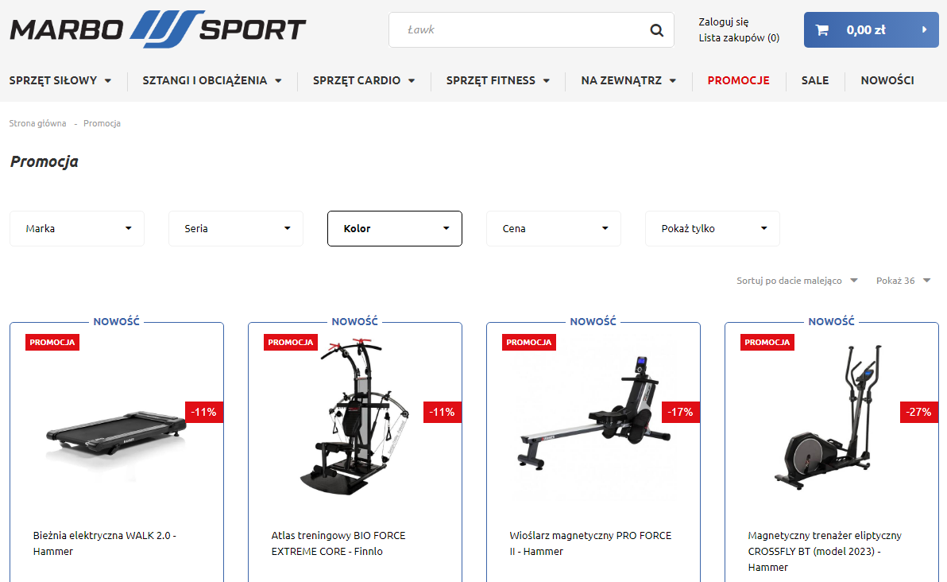947x582 pixels.
Task: Go to Strona główna breadcrumb
Action: pyautogui.click(x=37, y=123)
